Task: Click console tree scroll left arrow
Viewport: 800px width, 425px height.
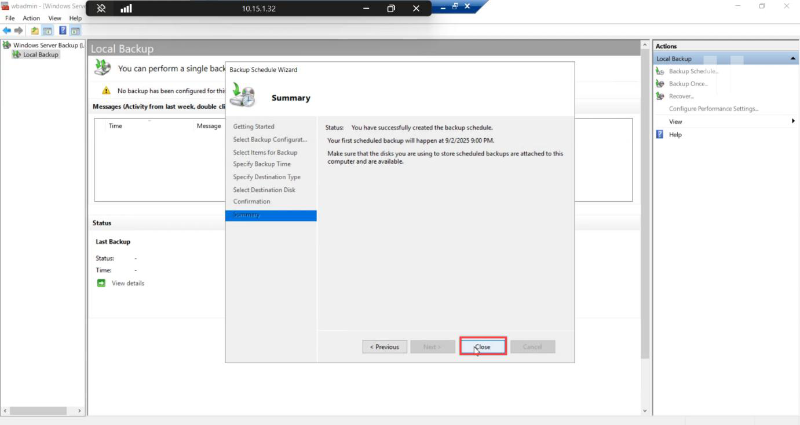Action: pos(5,411)
